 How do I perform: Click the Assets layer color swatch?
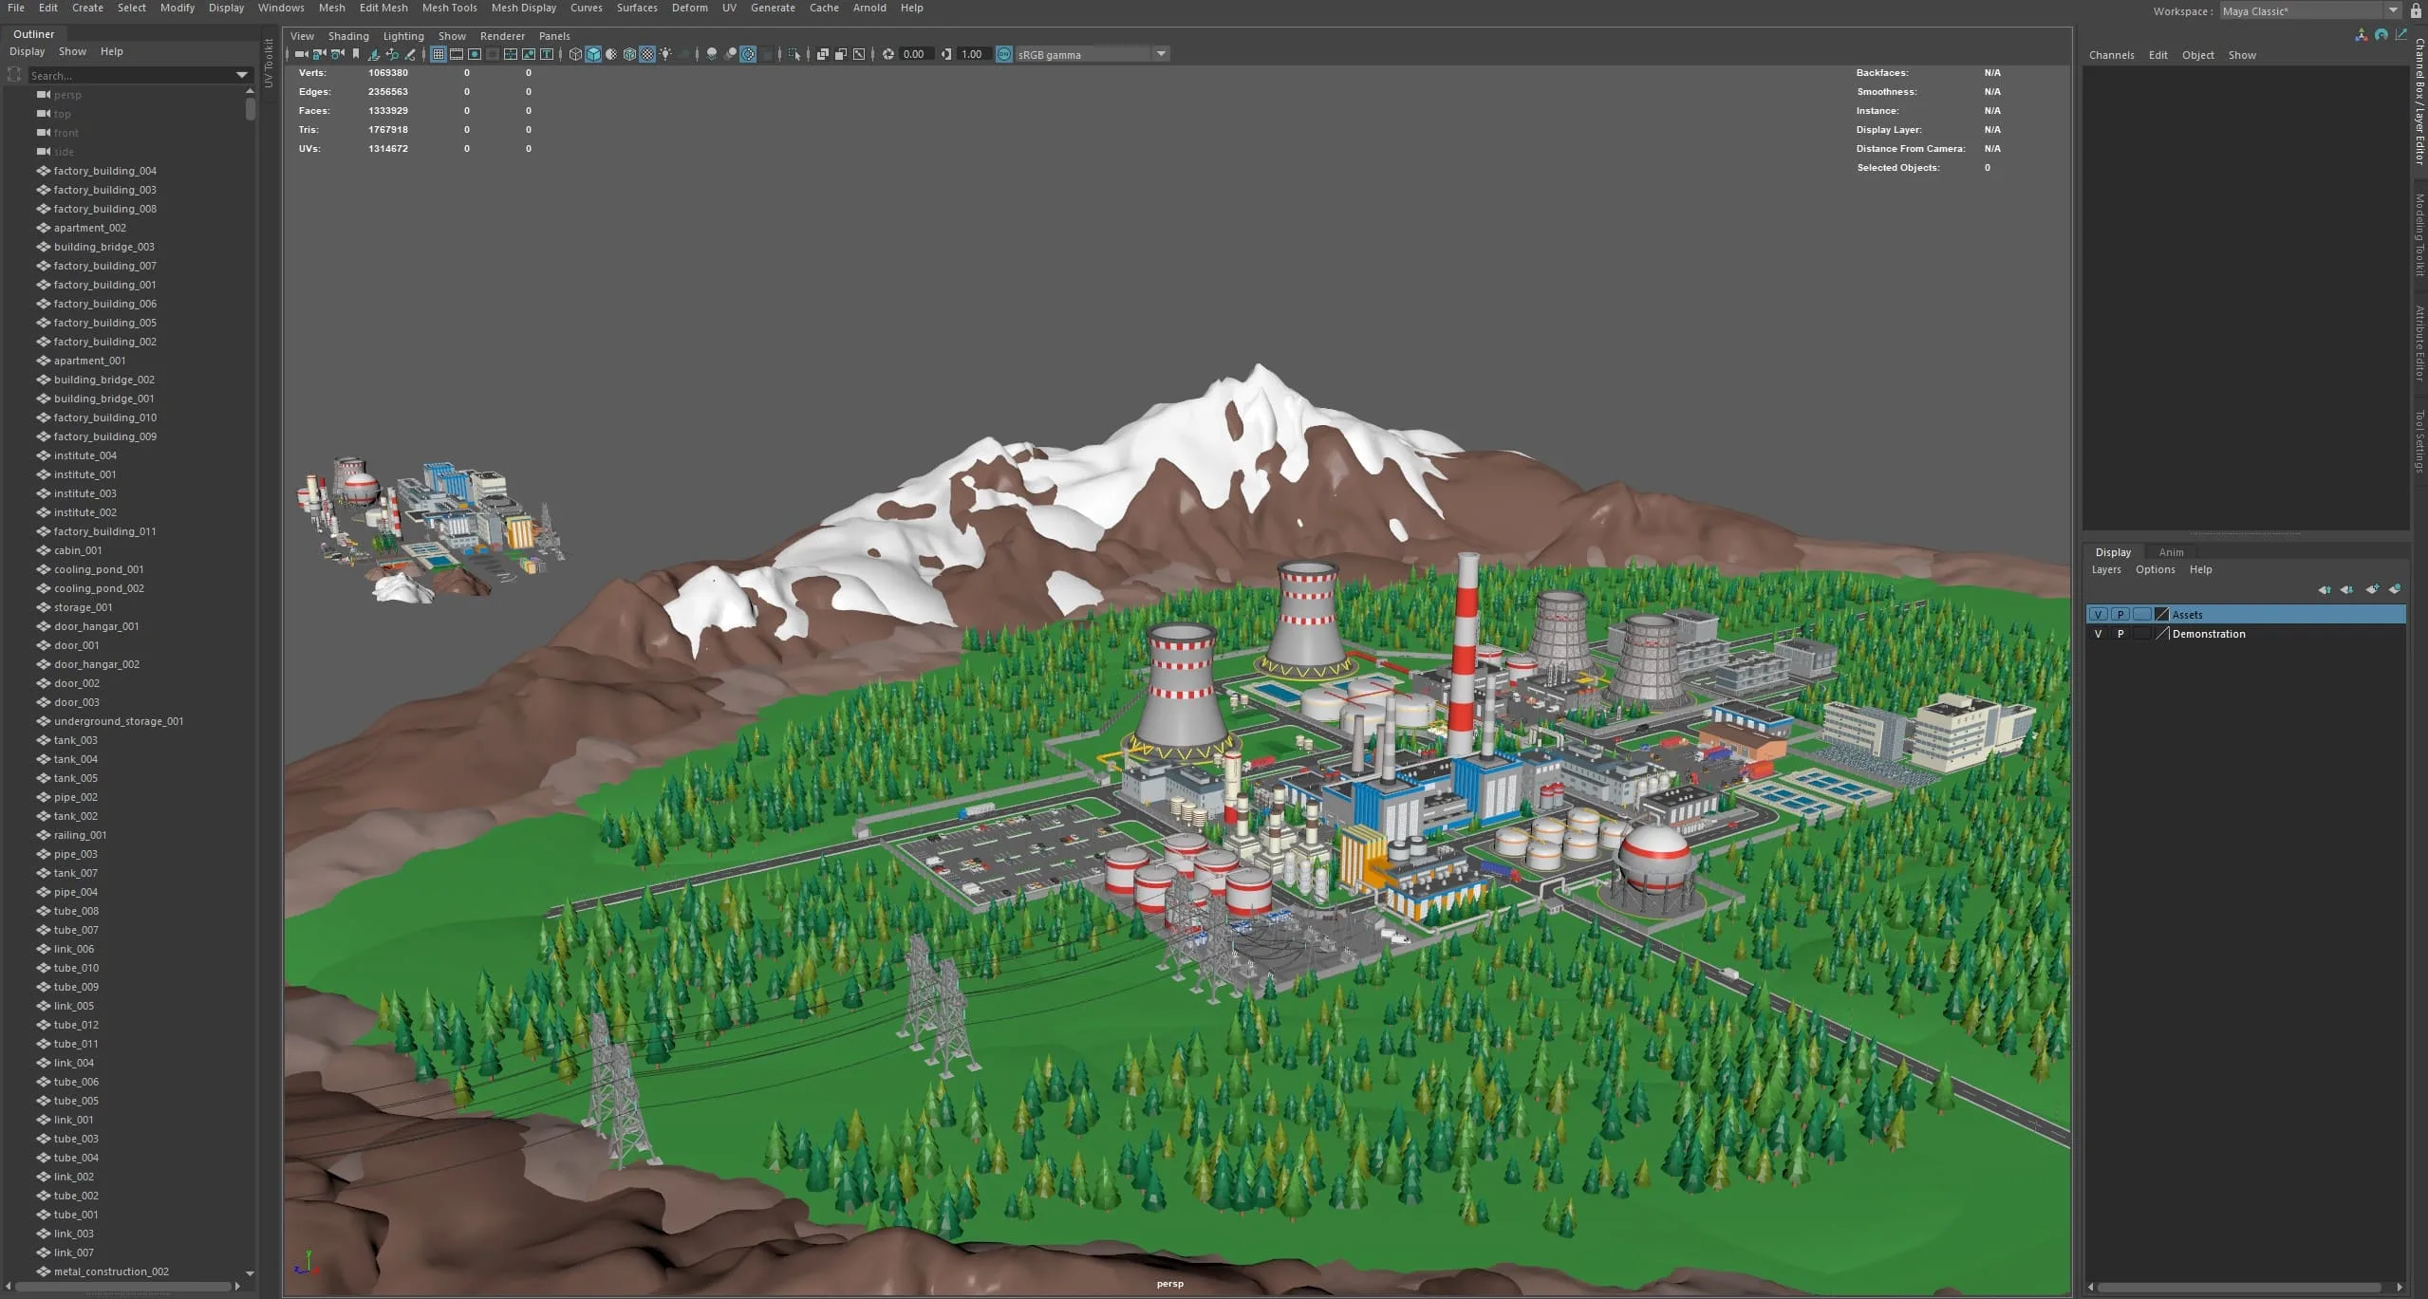tap(2161, 615)
